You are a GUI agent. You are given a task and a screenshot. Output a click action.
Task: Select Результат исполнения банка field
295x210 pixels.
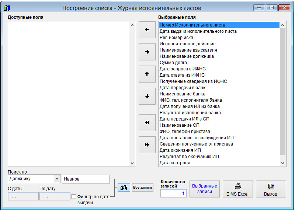coord(219,113)
